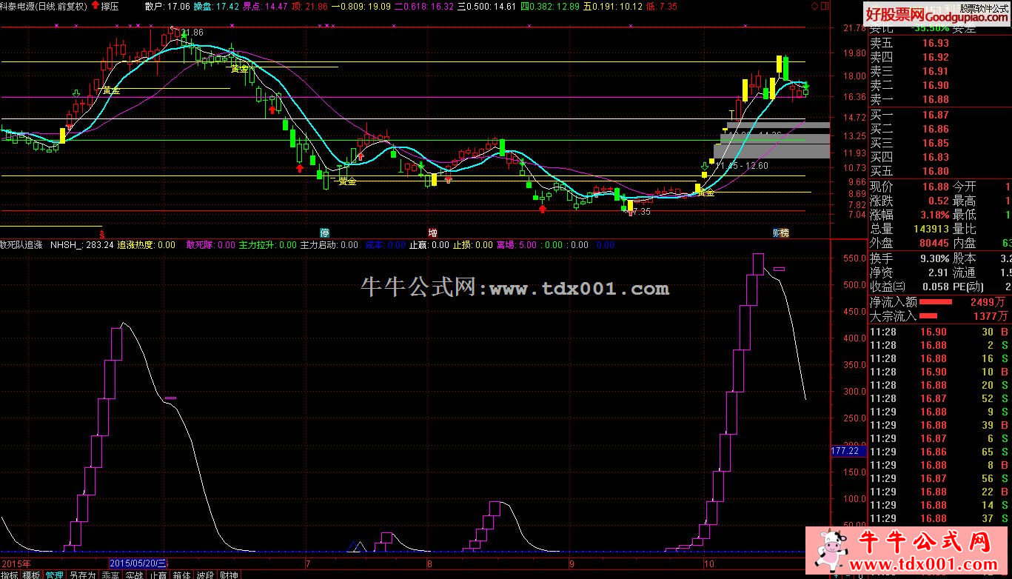This screenshot has height=579, width=1012.
Task: Click the 敢死队追涨 indicator title
Action: click(22, 244)
